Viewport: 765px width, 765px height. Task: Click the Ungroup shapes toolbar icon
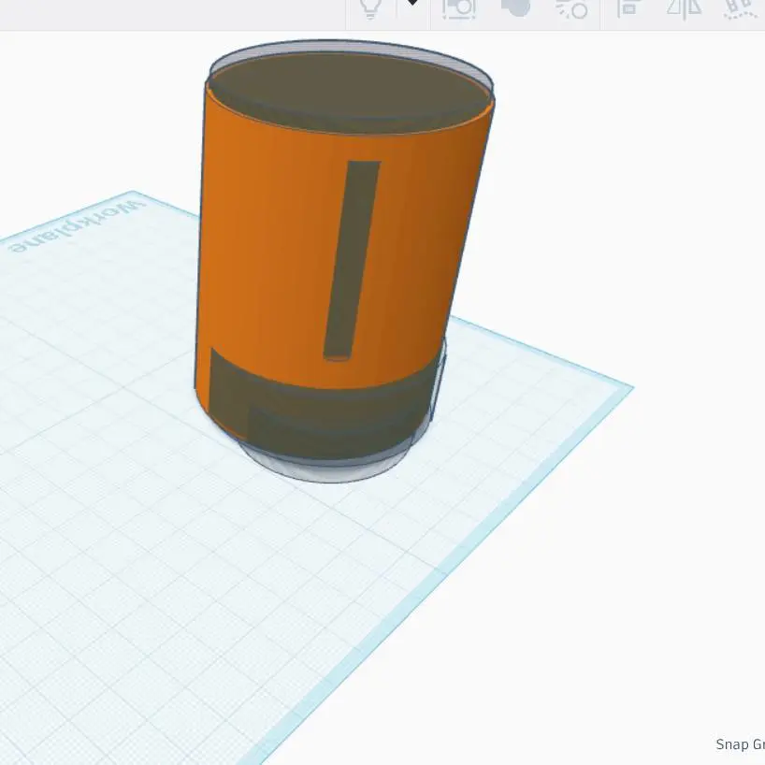tap(572, 8)
